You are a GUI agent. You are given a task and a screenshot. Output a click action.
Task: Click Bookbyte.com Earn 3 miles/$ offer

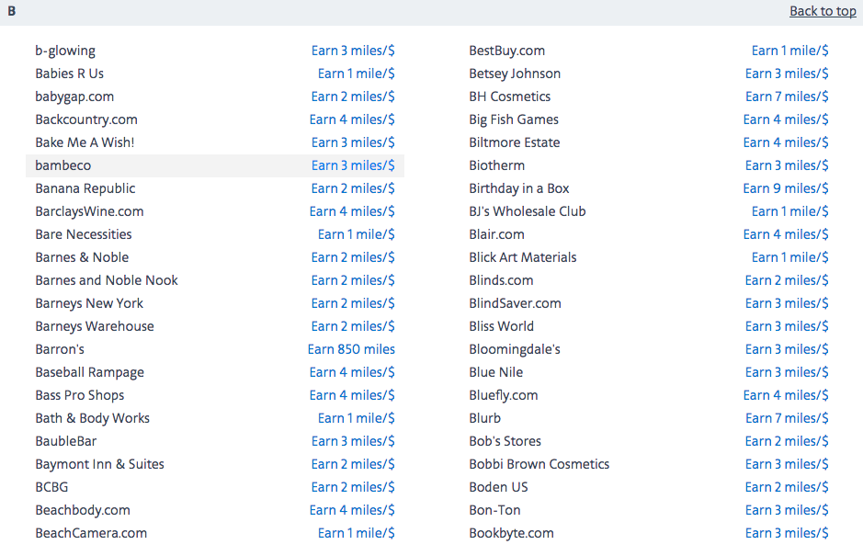787,533
